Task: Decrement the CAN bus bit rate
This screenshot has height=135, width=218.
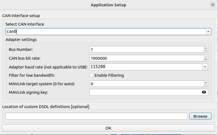Action: [x=206, y=60]
